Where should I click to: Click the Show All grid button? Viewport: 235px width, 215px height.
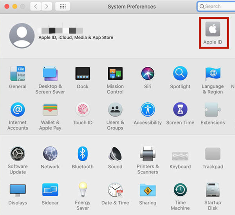tap(63, 6)
